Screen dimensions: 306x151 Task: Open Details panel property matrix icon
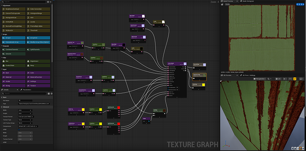click(49, 94)
